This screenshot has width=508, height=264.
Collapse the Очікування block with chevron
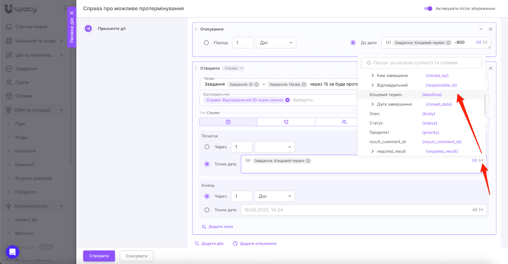point(481,29)
